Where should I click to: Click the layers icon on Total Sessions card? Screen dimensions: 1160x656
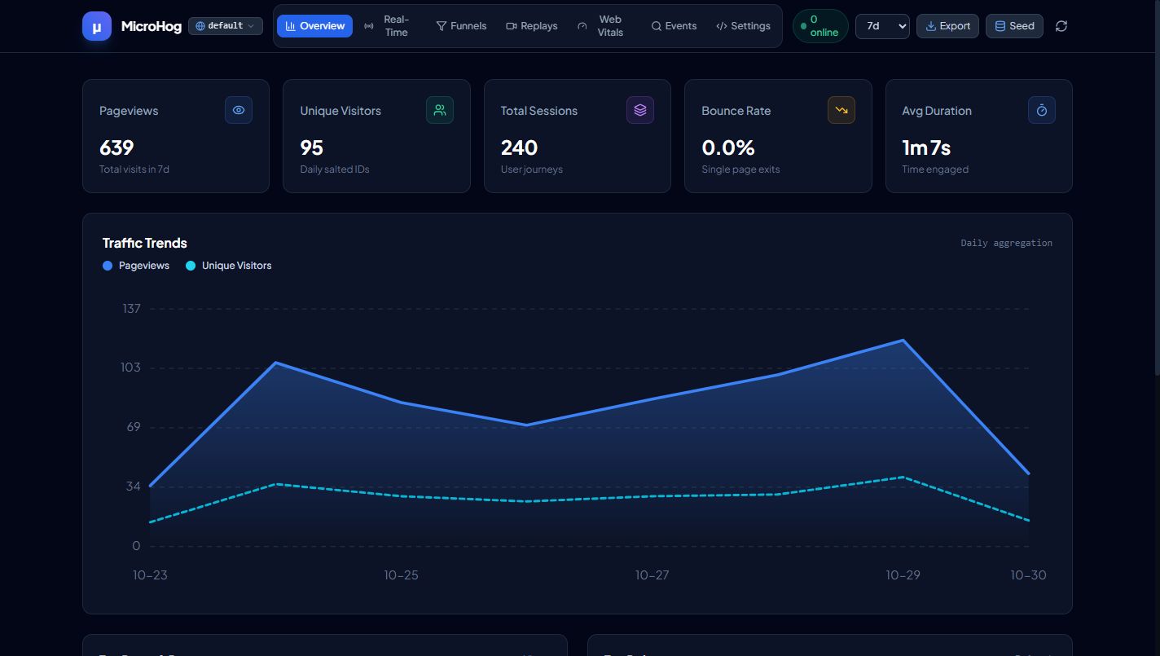tap(640, 110)
